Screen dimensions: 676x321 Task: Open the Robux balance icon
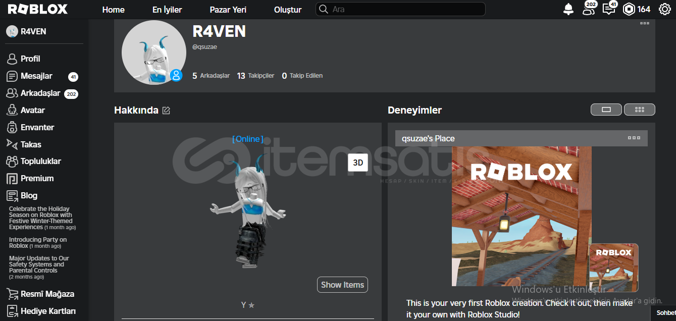tap(629, 9)
